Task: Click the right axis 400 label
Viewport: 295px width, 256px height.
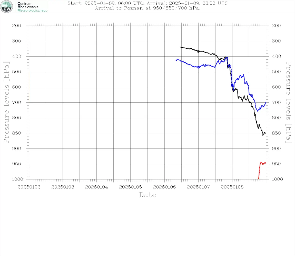Action: point(276,56)
